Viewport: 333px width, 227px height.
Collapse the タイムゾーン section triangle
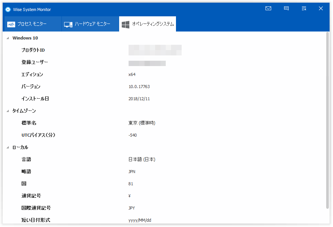tap(8, 111)
